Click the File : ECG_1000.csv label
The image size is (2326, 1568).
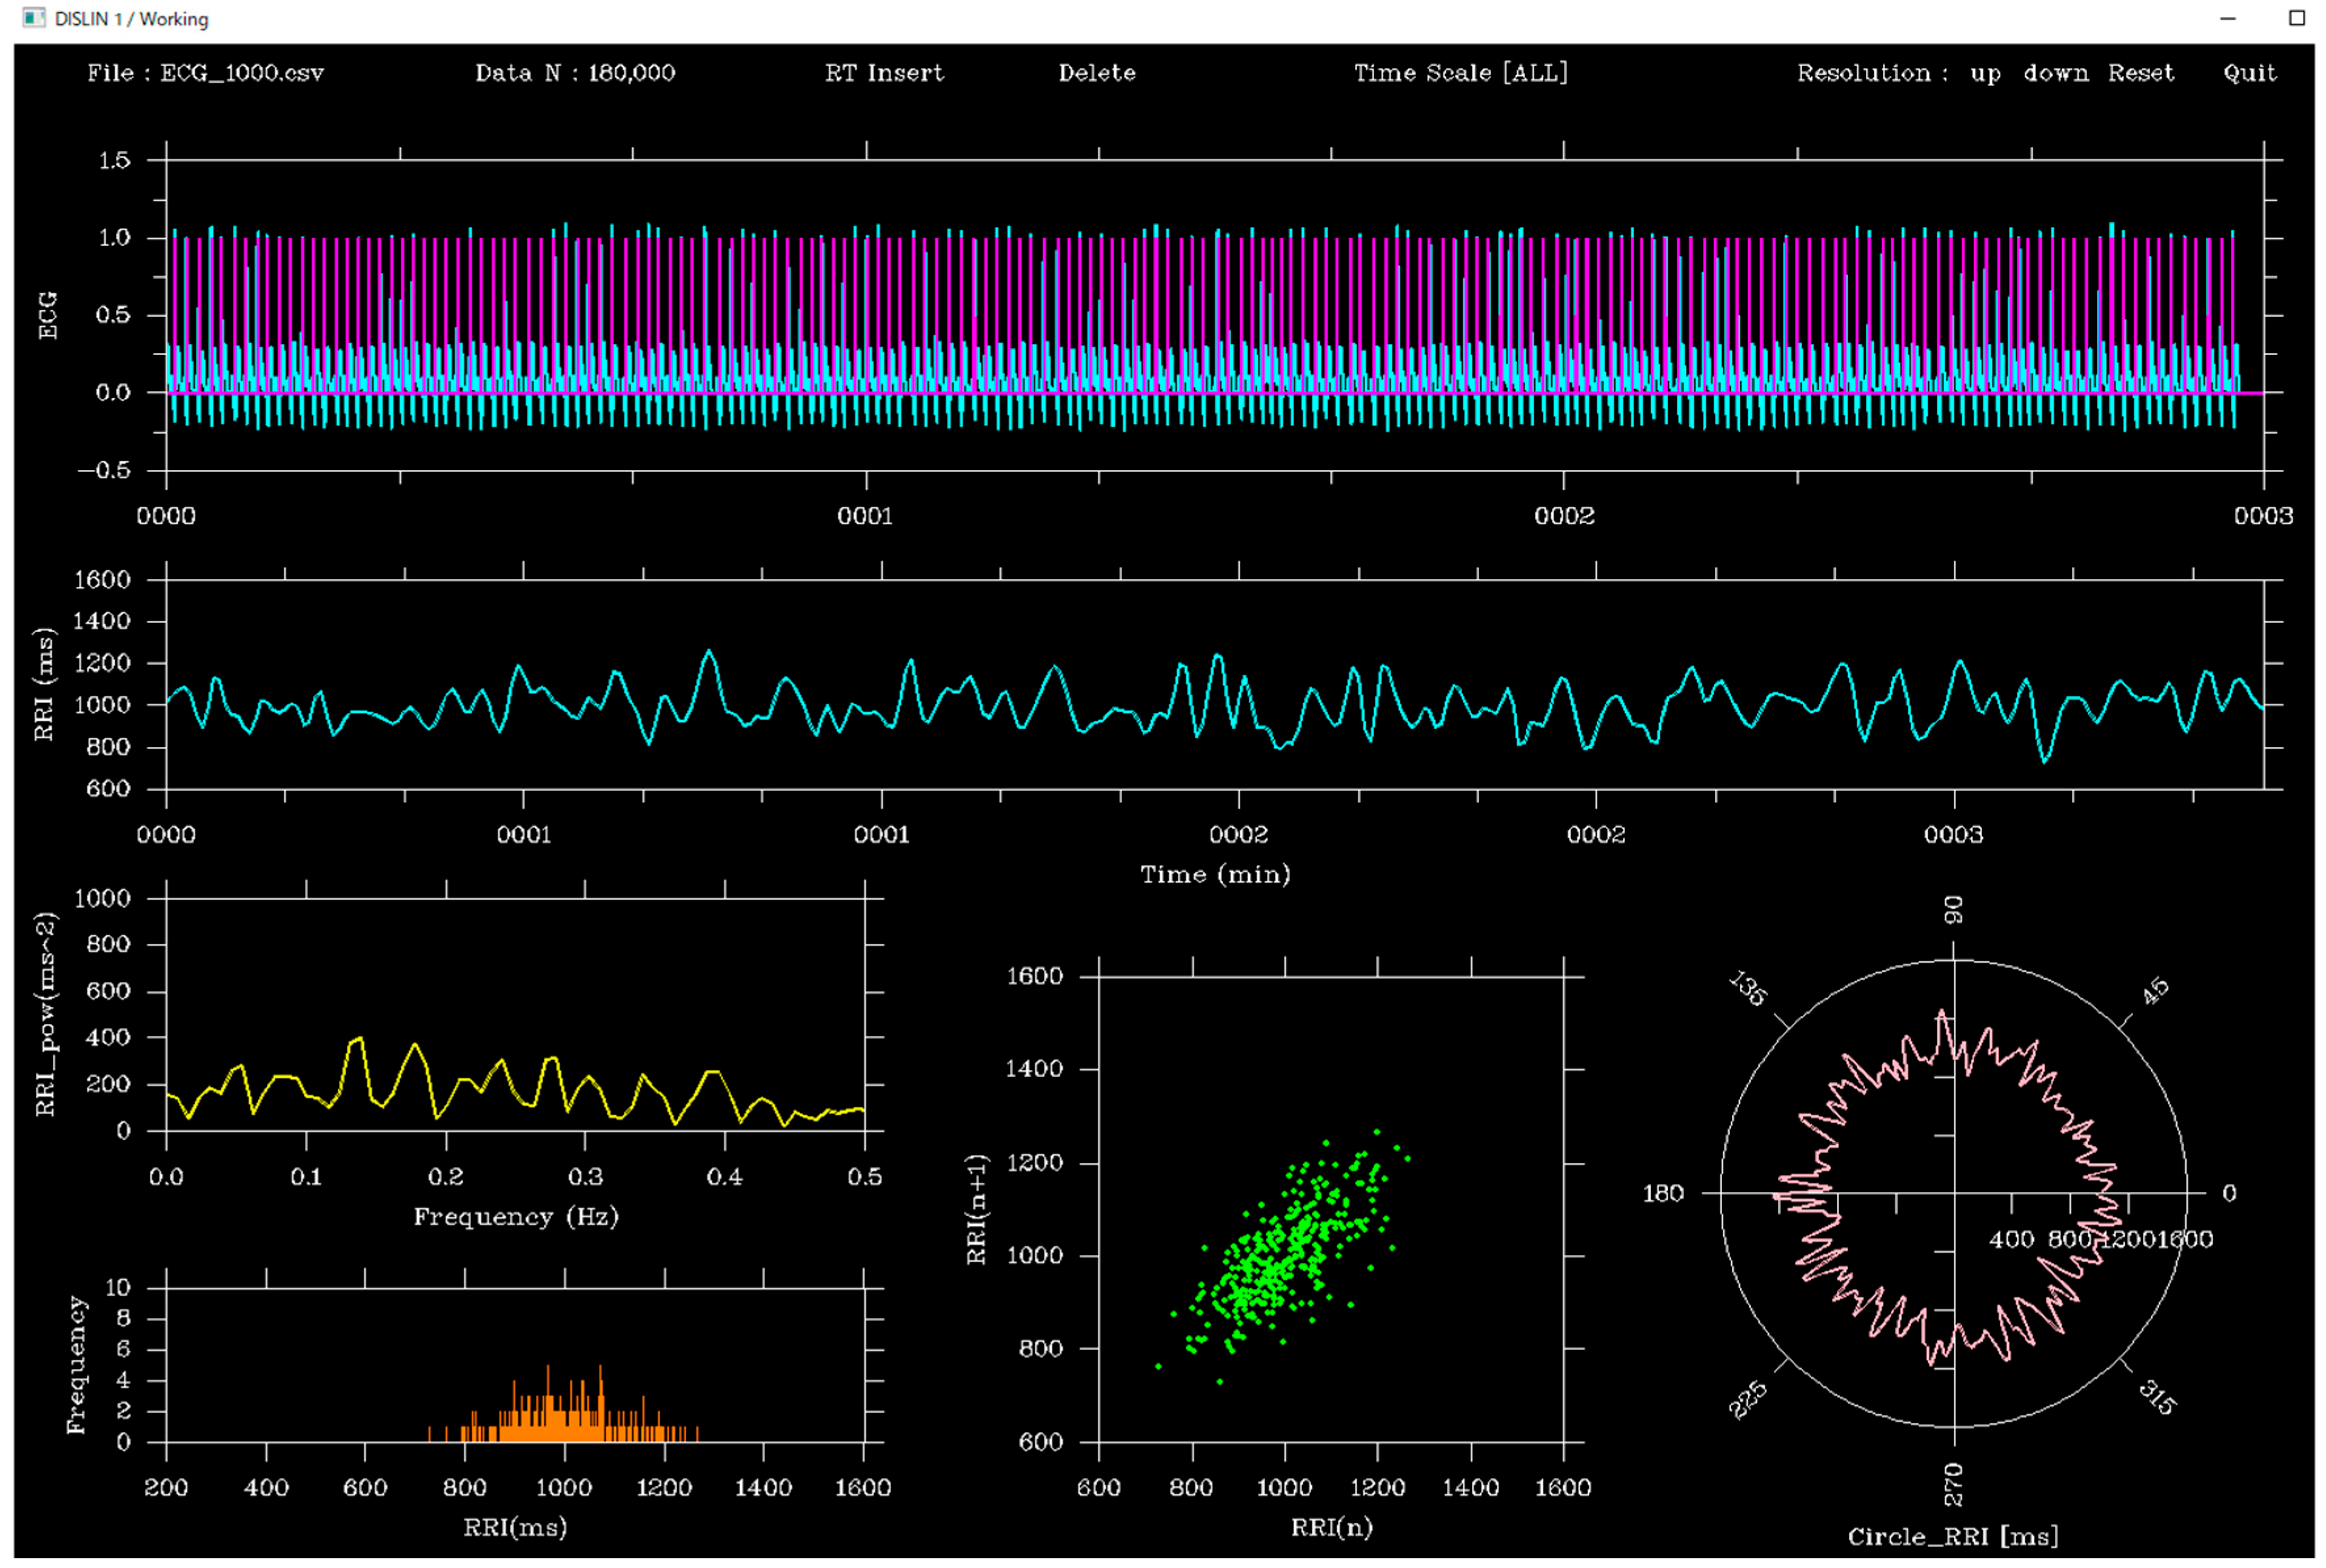coord(205,73)
